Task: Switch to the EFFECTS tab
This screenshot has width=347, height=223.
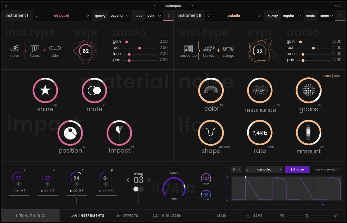Action: (x=128, y=216)
